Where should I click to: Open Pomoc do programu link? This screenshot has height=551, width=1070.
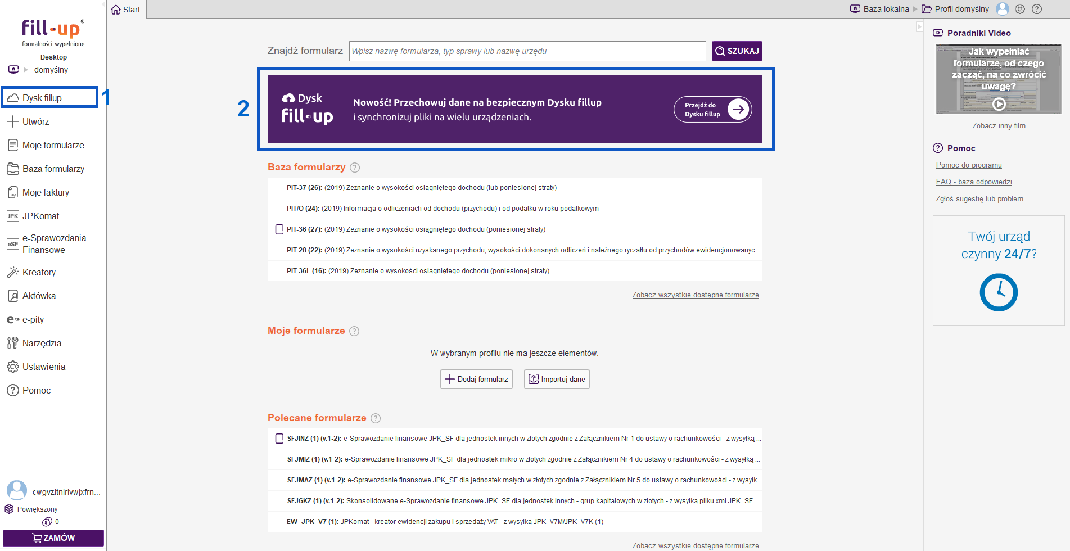[x=969, y=165]
